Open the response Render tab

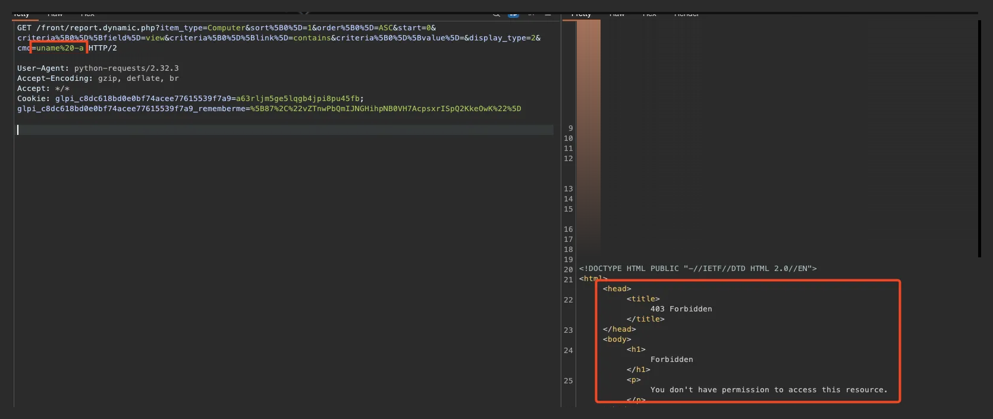click(x=686, y=14)
